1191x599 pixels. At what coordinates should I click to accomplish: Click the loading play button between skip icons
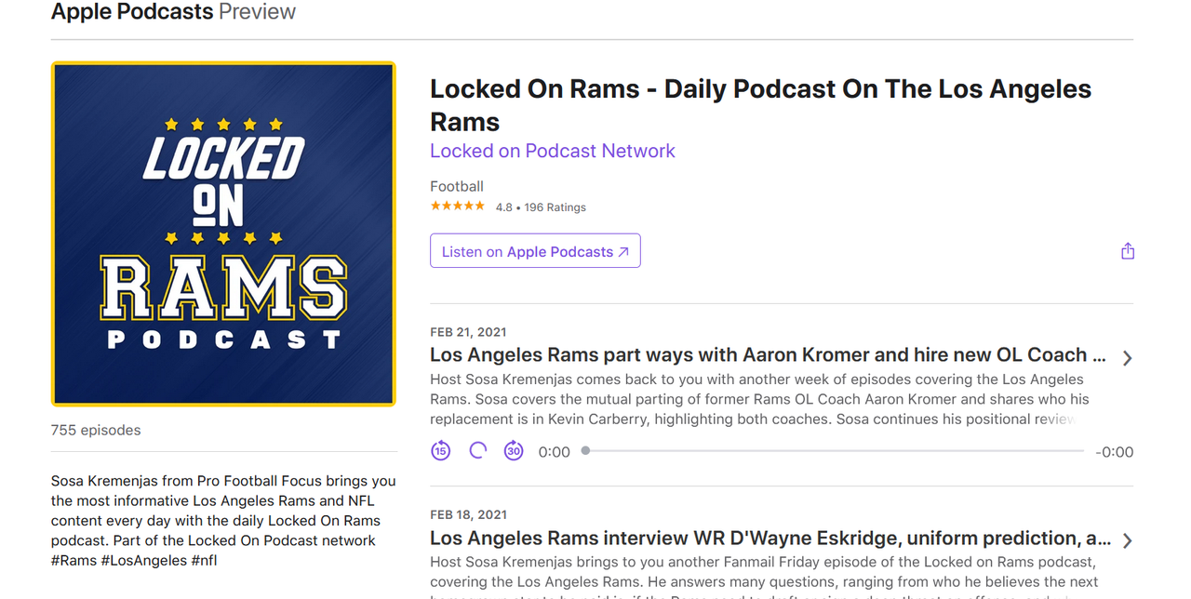pyautogui.click(x=477, y=451)
